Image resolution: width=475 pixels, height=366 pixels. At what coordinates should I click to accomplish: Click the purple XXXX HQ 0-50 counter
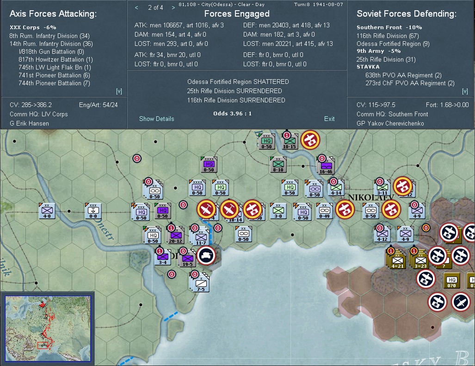[x=209, y=164]
